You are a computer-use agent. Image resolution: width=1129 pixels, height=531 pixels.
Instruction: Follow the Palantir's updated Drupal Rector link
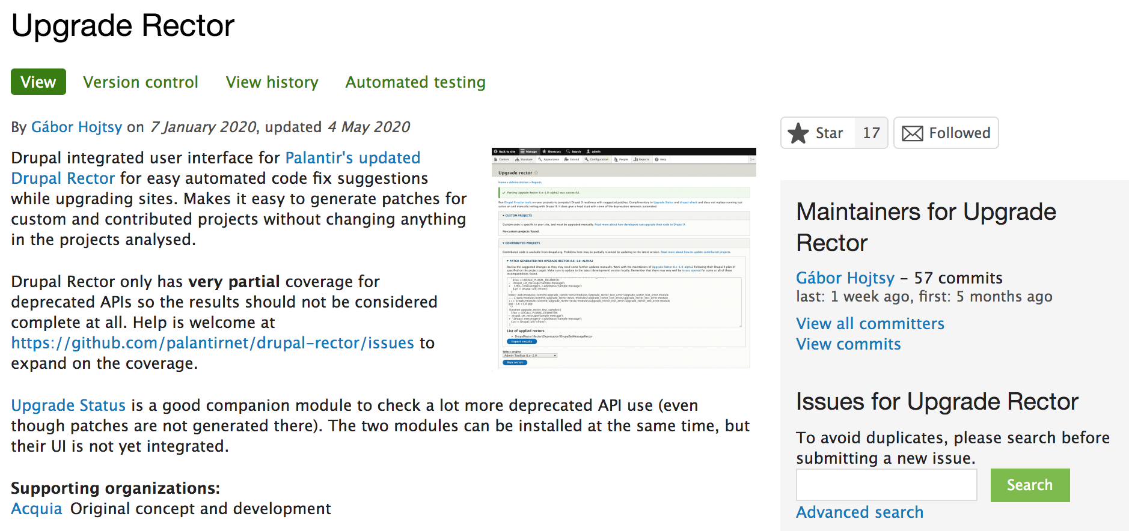[216, 168]
